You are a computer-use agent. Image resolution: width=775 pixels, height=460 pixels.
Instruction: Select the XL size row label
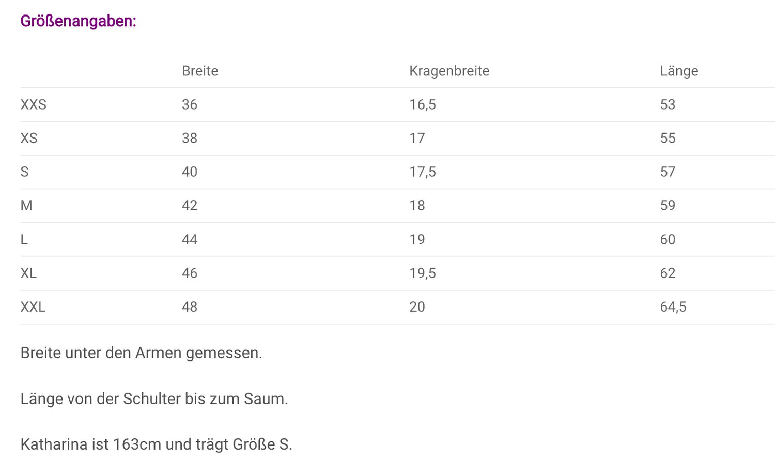click(28, 273)
